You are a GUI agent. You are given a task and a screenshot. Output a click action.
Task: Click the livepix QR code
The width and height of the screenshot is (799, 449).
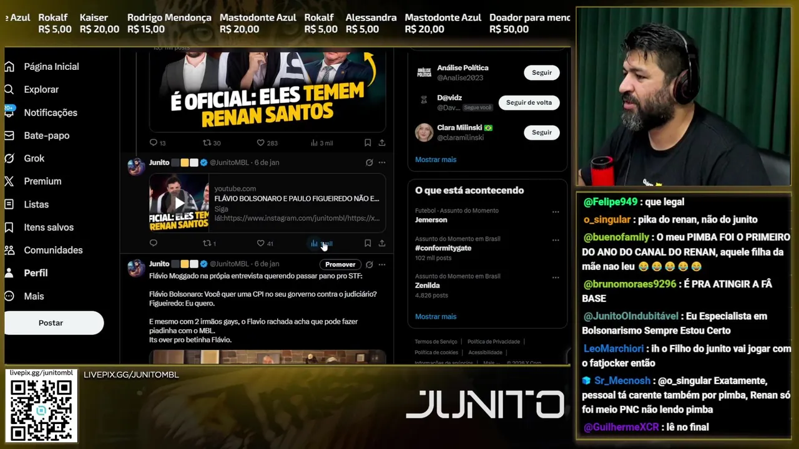(41, 410)
